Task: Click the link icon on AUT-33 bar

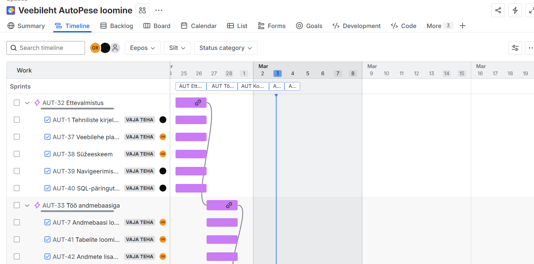Action: 229,205
